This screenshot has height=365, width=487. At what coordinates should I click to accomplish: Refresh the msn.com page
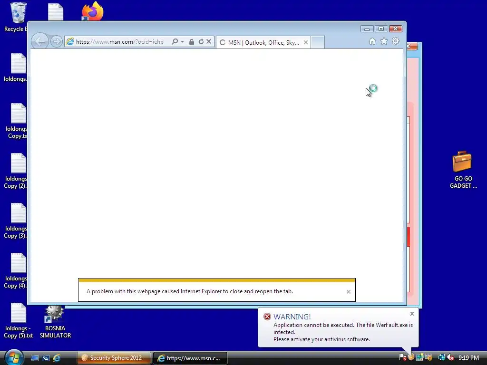click(201, 42)
